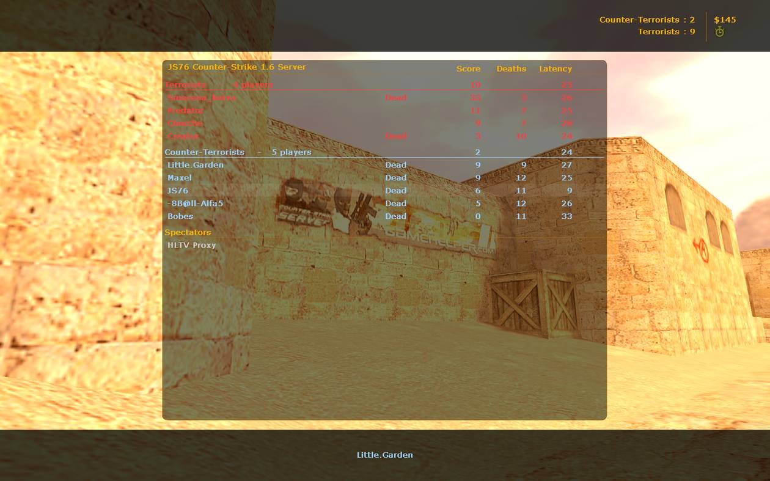This screenshot has width=770, height=481.
Task: Select player Little.Garden in the scoreboard
Action: tap(196, 165)
